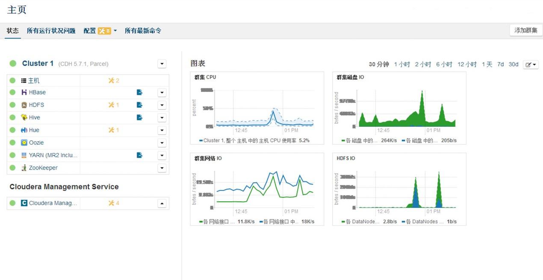The height and width of the screenshot is (280, 543).
Task: Open the Hive actions dropdown arrow
Action: (x=162, y=118)
